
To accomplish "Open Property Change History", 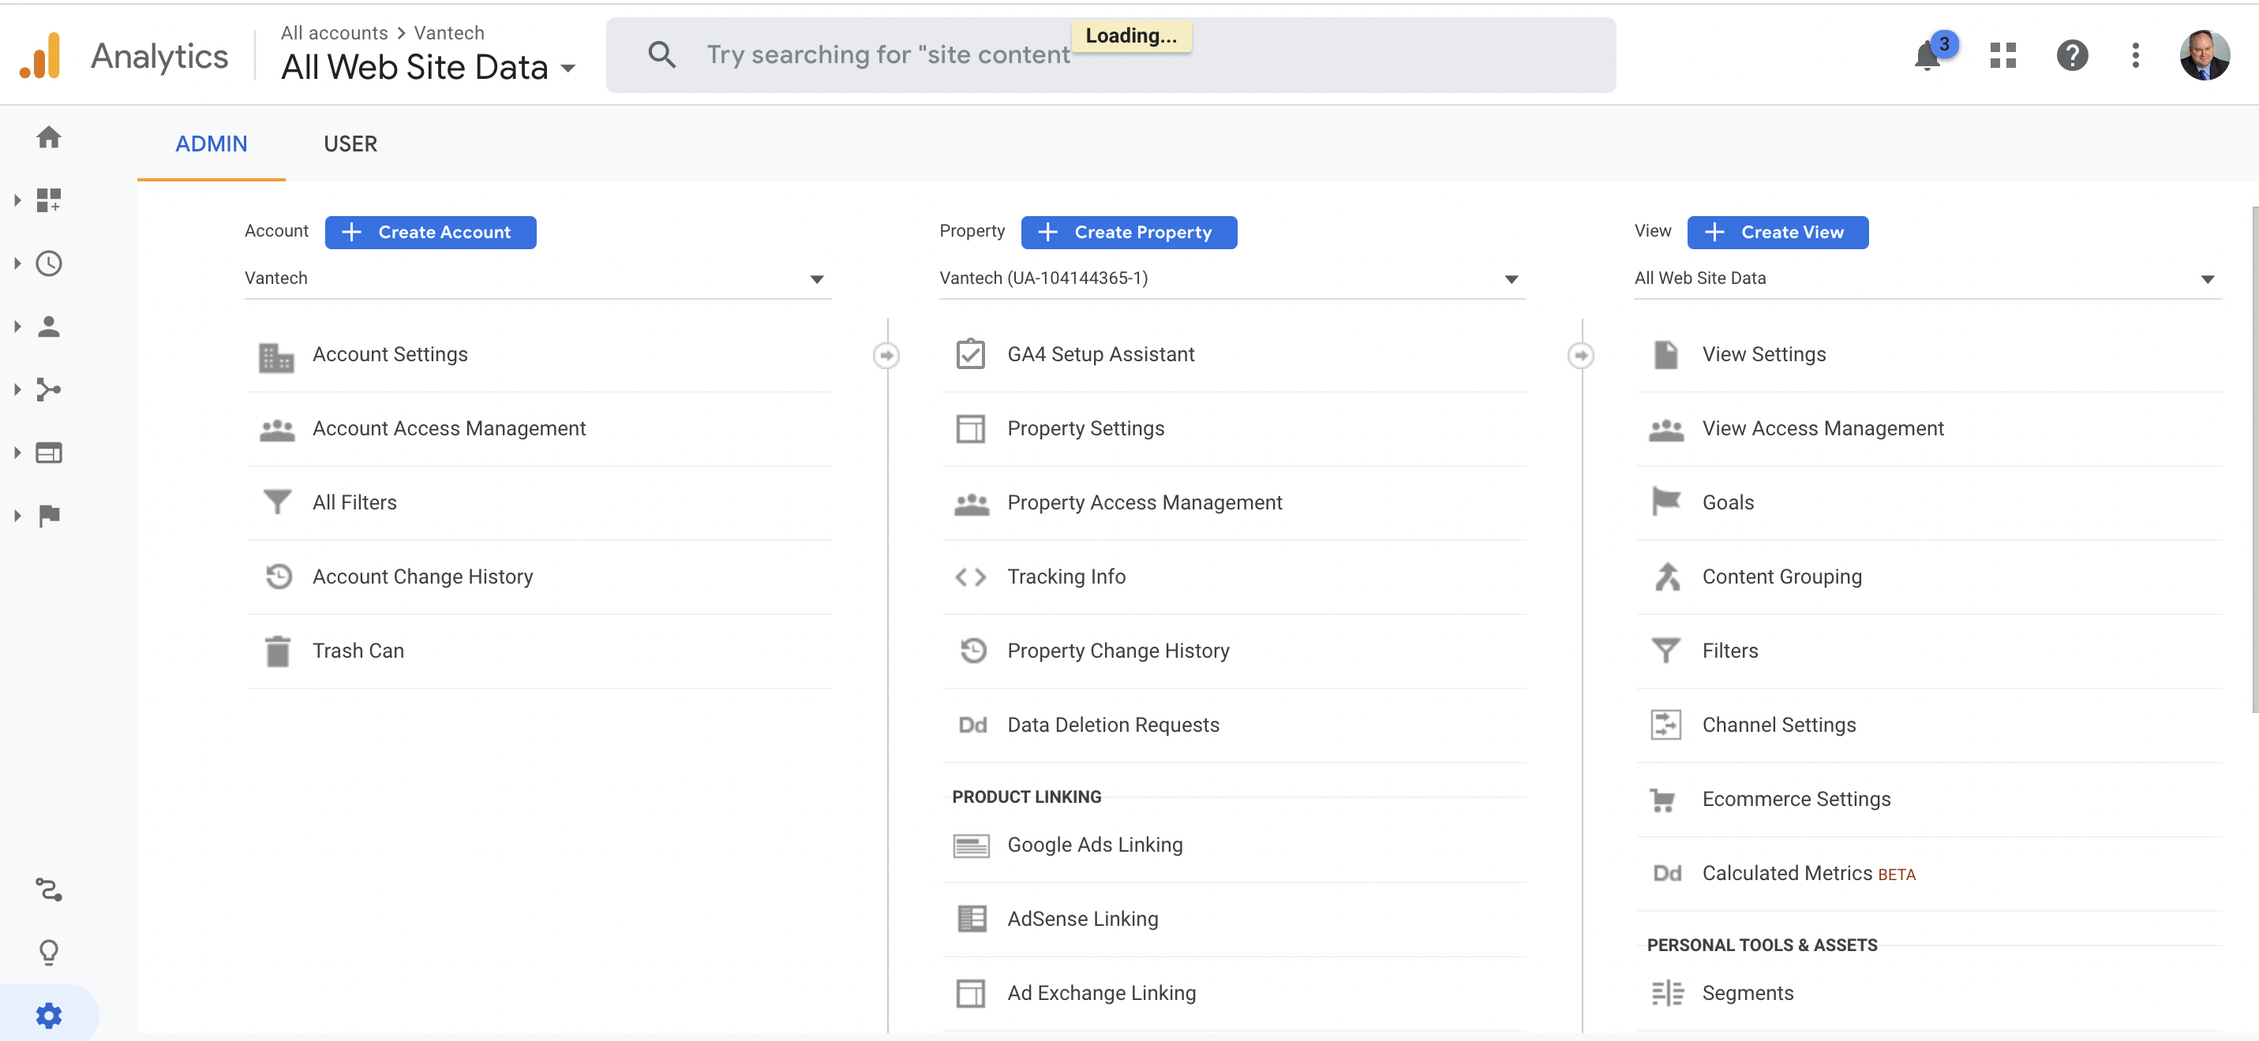I will point(1234,651).
